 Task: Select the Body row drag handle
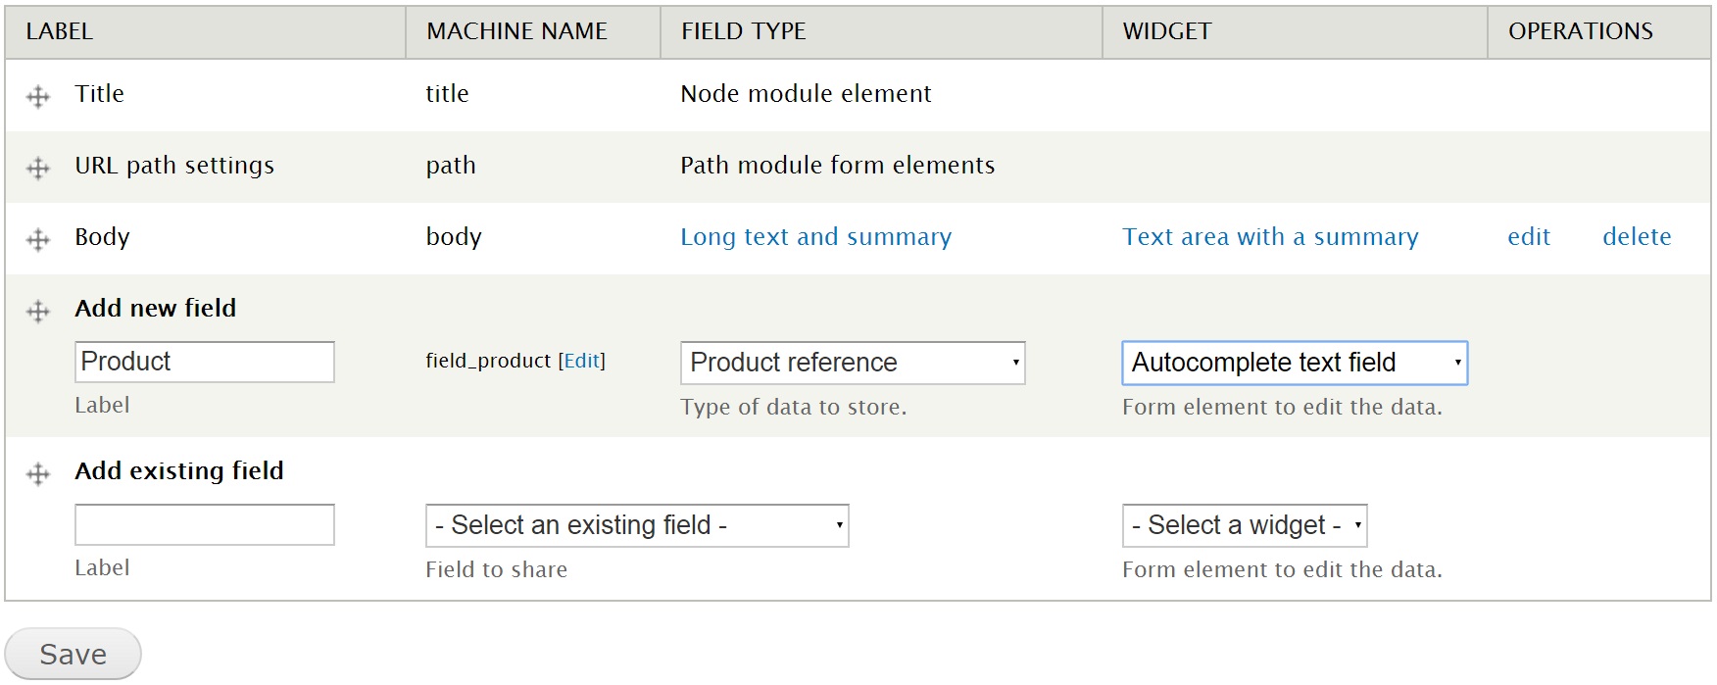(x=38, y=239)
